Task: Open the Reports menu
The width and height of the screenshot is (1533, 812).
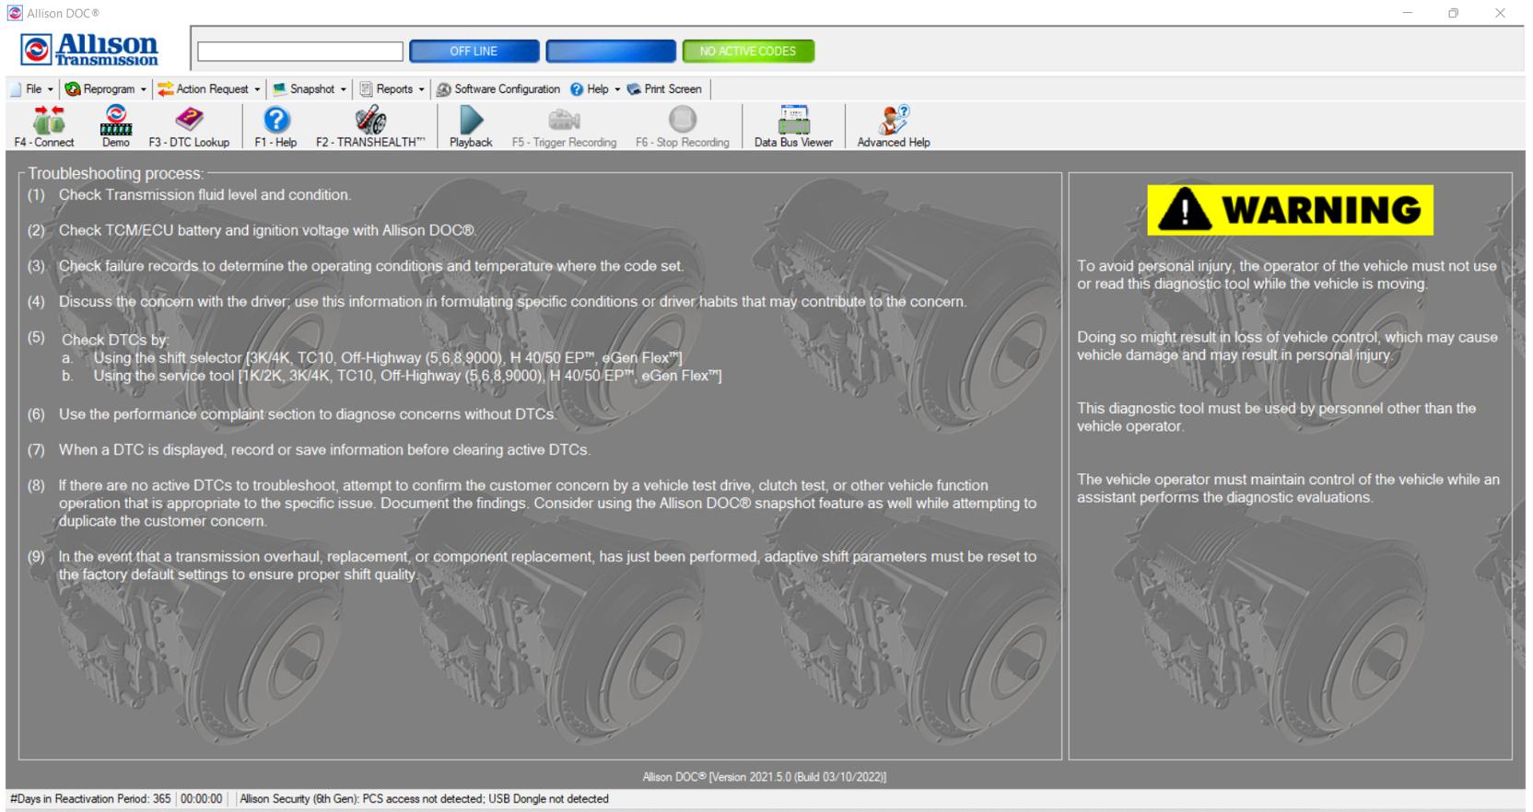Action: pyautogui.click(x=392, y=89)
